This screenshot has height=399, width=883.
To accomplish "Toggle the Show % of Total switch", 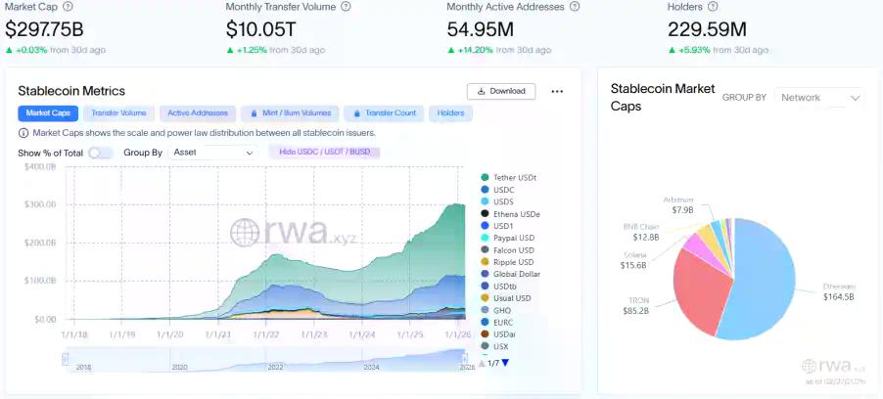I will tap(100, 153).
